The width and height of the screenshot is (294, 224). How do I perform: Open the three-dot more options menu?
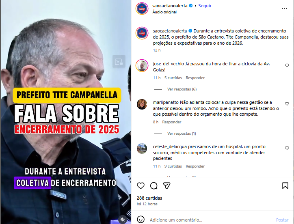pos(284,9)
